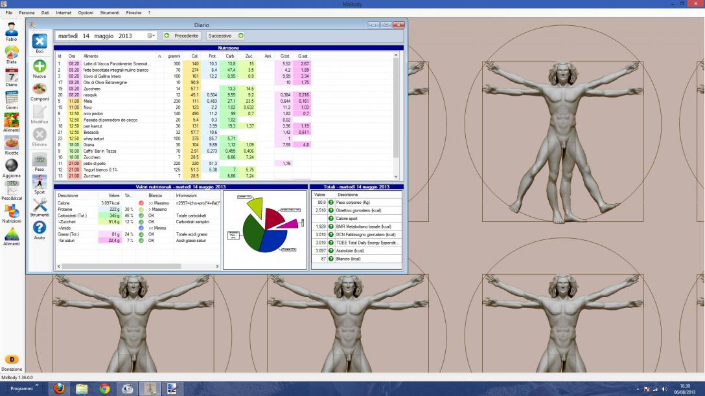Image resolution: width=705 pixels, height=396 pixels.
Task: Click the Sport runner icon
Action: [40, 181]
